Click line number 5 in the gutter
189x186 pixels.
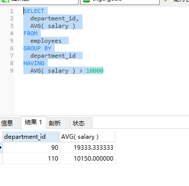[x=11, y=41]
